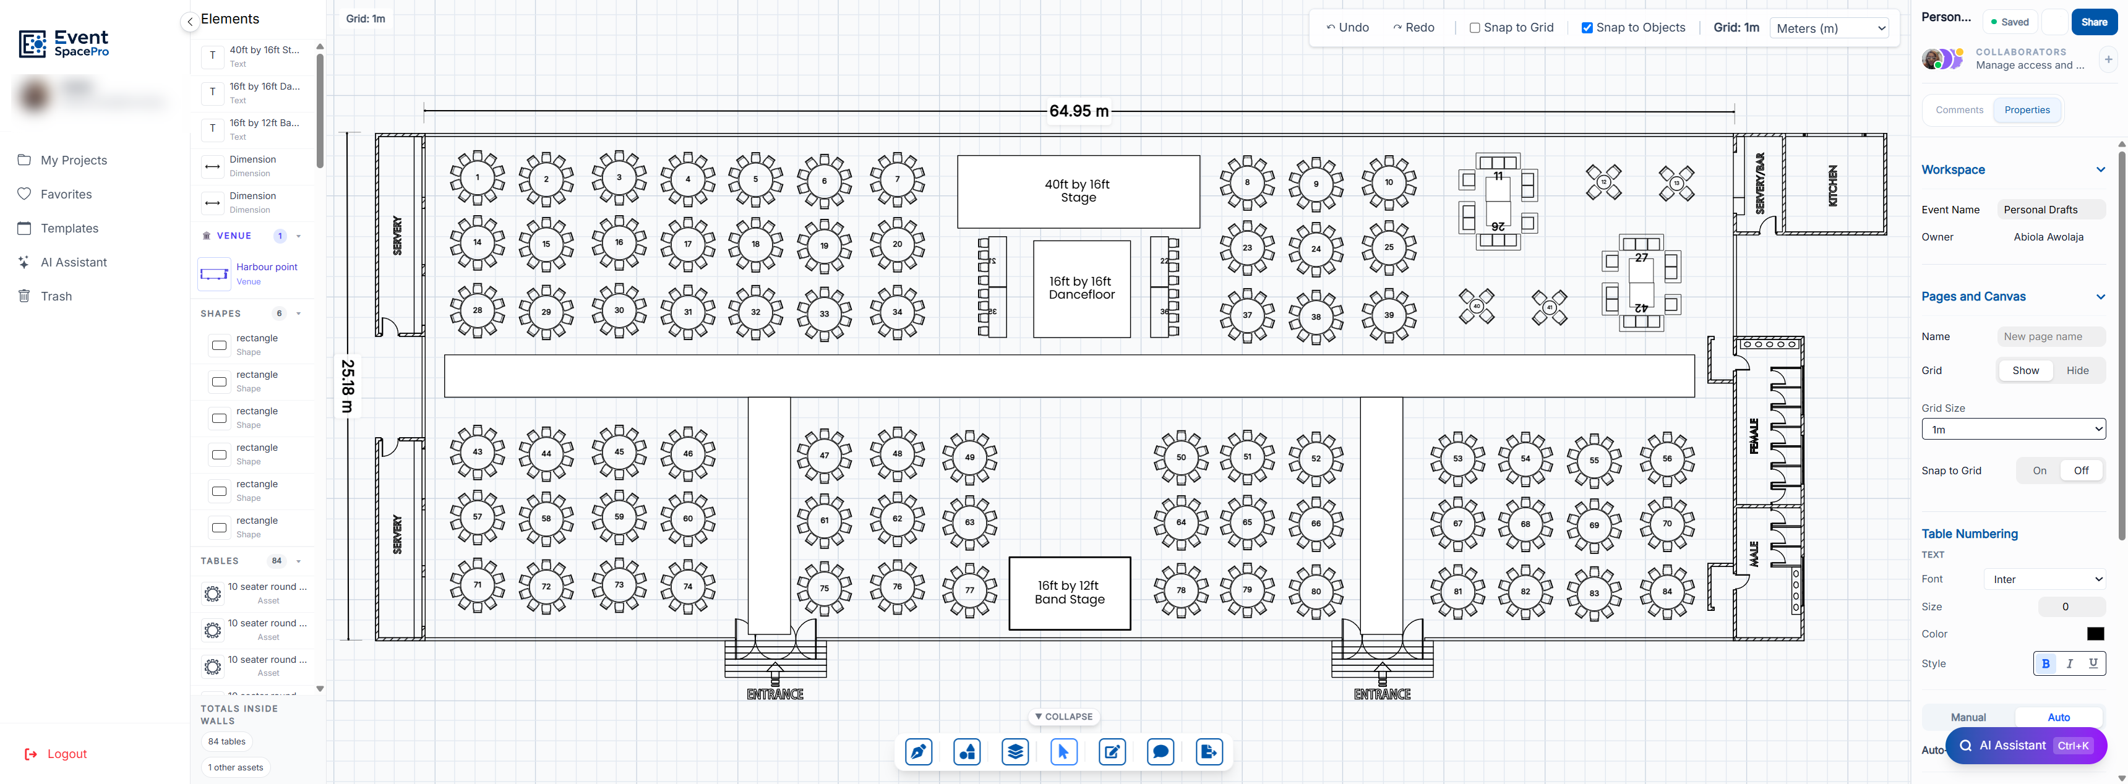Activate the pointer select tool
This screenshot has height=784, width=2128.
pyautogui.click(x=1064, y=752)
